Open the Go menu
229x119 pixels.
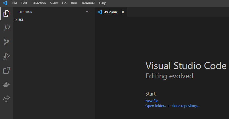click(x=64, y=3)
